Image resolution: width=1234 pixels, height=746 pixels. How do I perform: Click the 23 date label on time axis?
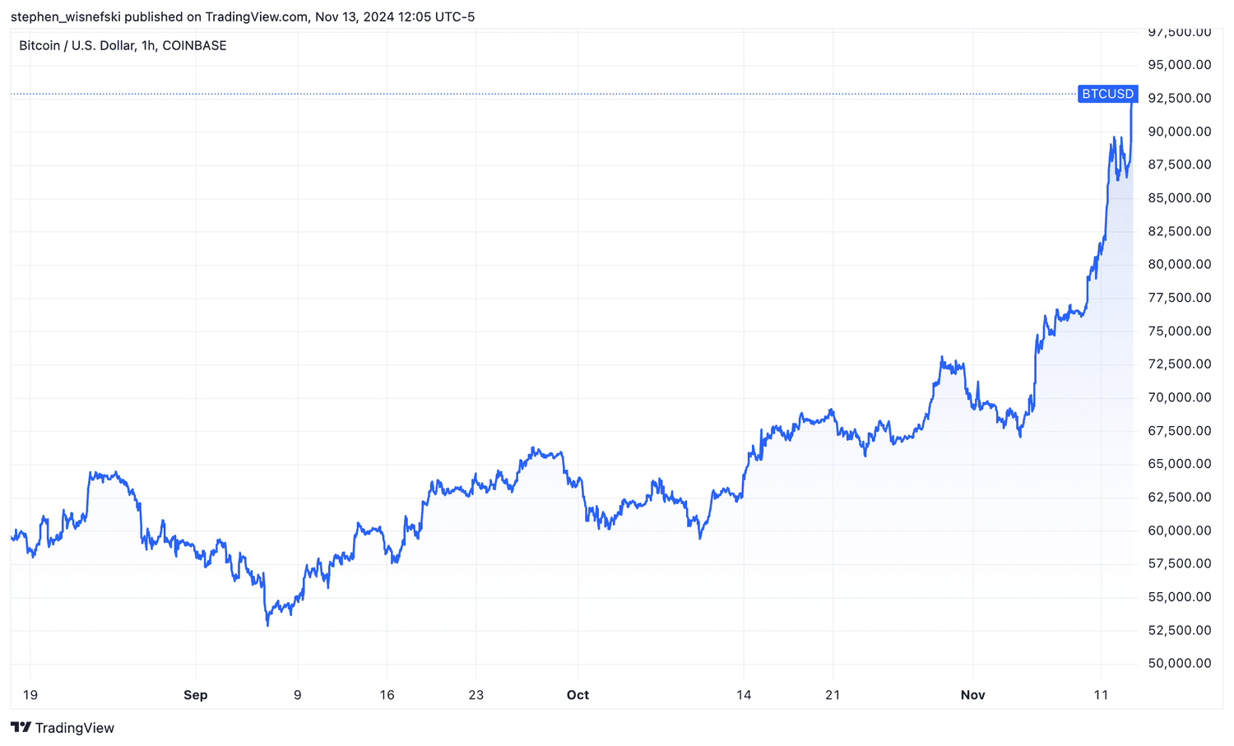click(x=476, y=695)
